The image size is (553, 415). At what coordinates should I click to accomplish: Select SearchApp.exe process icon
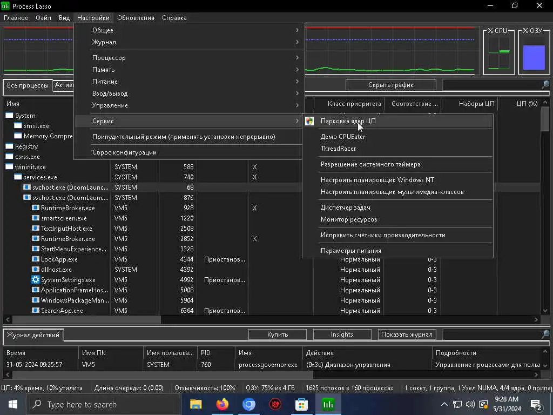click(35, 311)
